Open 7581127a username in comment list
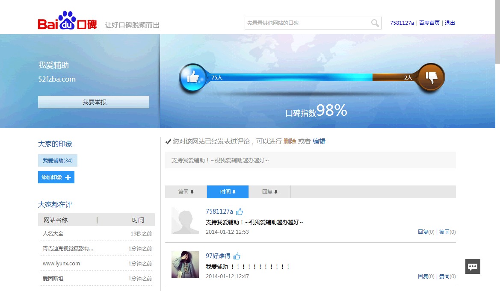This screenshot has height=291, width=500. tap(219, 212)
